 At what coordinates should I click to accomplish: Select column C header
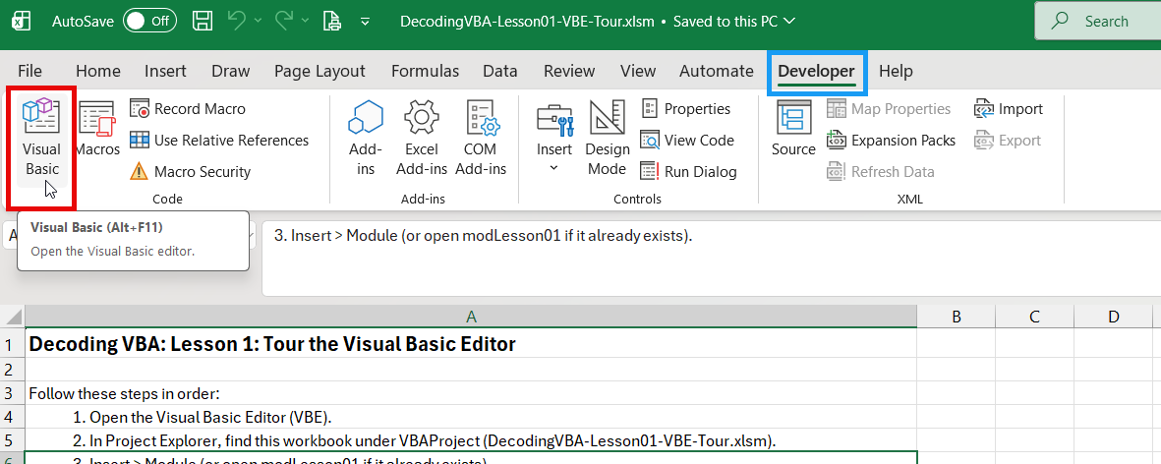[1034, 317]
